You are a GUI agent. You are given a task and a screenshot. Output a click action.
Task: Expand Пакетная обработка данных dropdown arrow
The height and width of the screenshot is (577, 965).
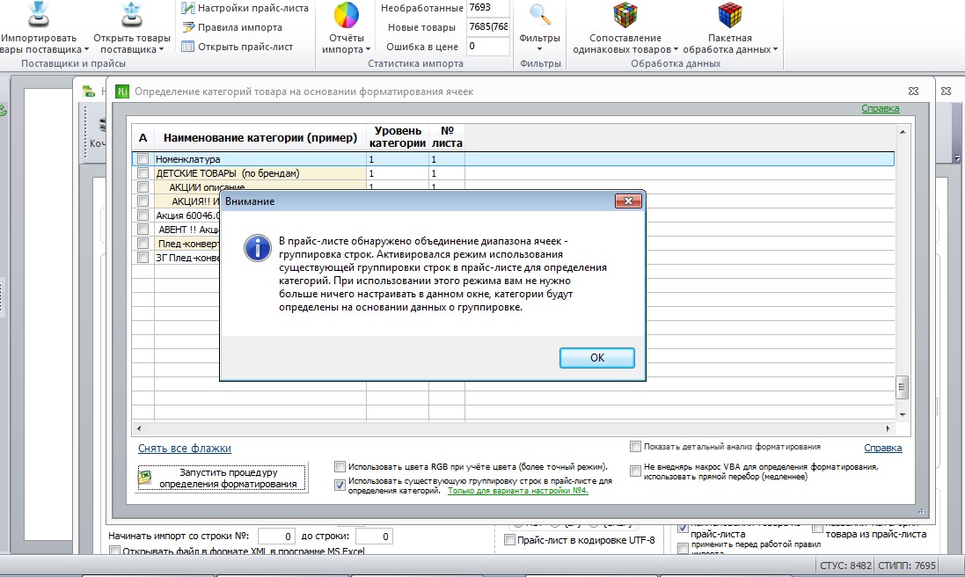coord(776,50)
